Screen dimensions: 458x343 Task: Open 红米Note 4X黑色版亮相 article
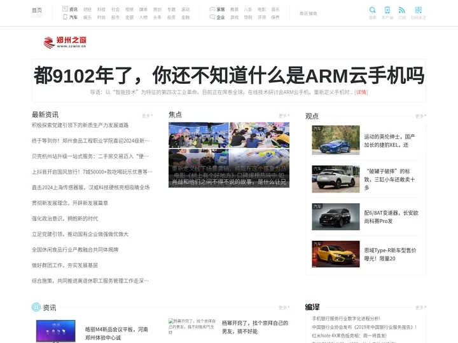(x=349, y=336)
